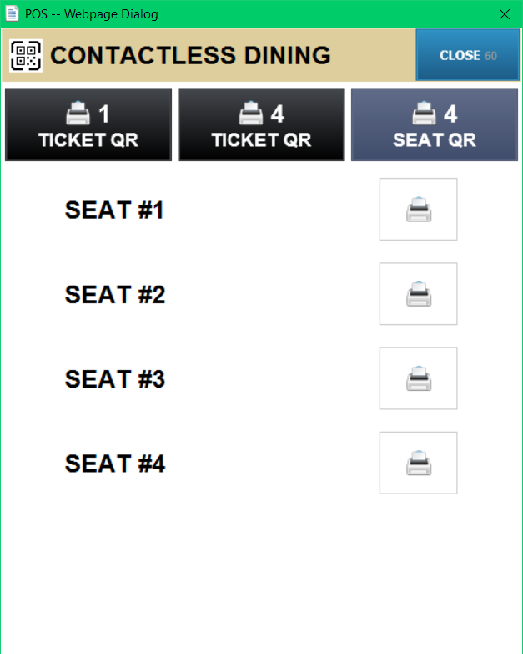Click the printer icon beside Seat #2
523x654 pixels.
coord(418,294)
